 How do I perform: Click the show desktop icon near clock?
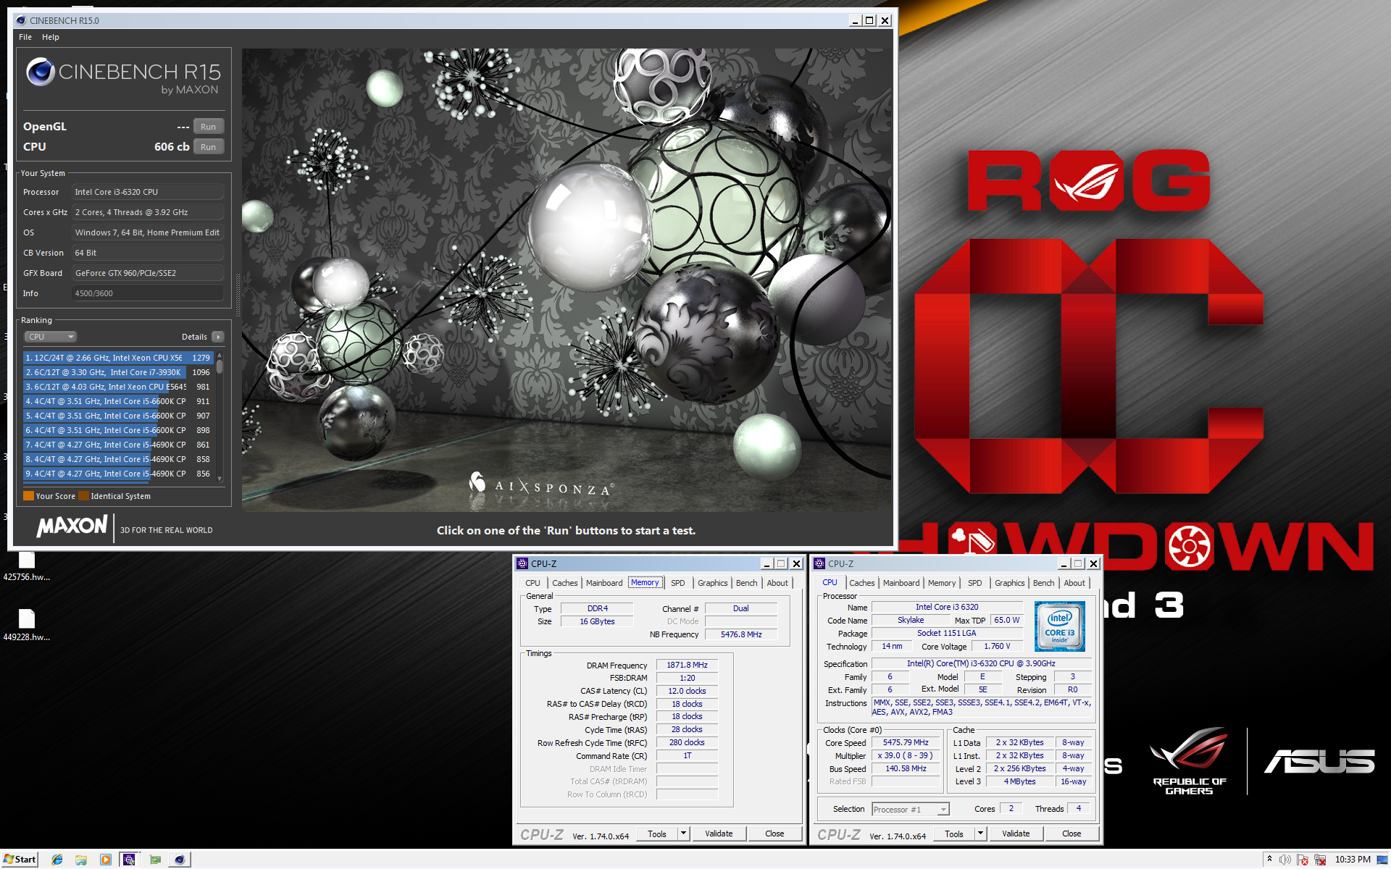(x=1382, y=860)
